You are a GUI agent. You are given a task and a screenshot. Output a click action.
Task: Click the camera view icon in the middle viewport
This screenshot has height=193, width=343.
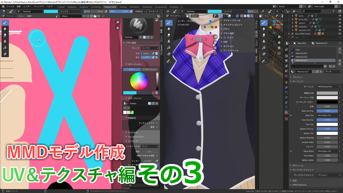pyautogui.click(x=215, y=48)
